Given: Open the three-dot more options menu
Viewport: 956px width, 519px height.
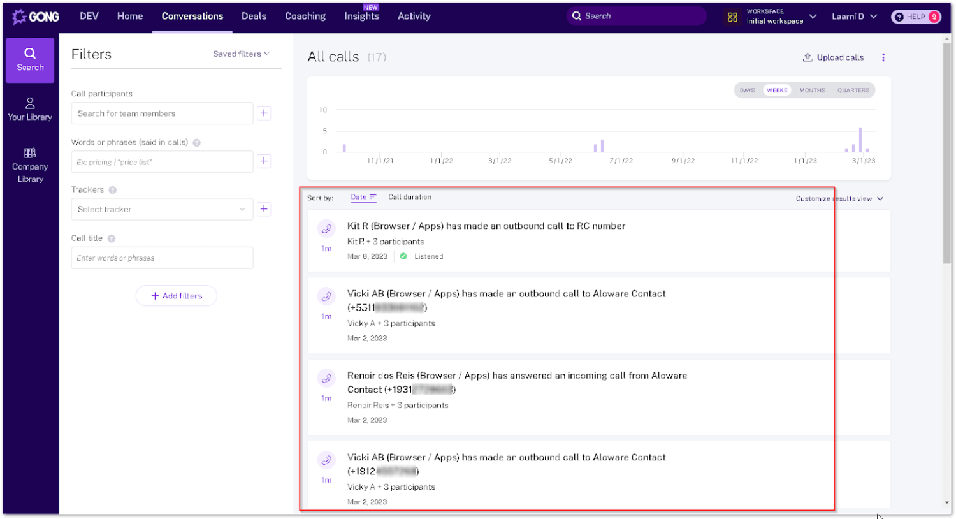Looking at the screenshot, I should point(883,57).
